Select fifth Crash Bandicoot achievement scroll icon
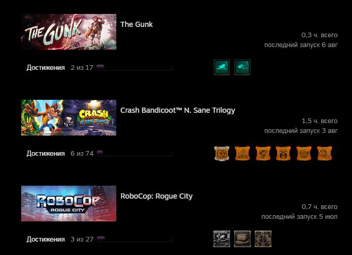The width and height of the screenshot is (352, 255). point(304,153)
